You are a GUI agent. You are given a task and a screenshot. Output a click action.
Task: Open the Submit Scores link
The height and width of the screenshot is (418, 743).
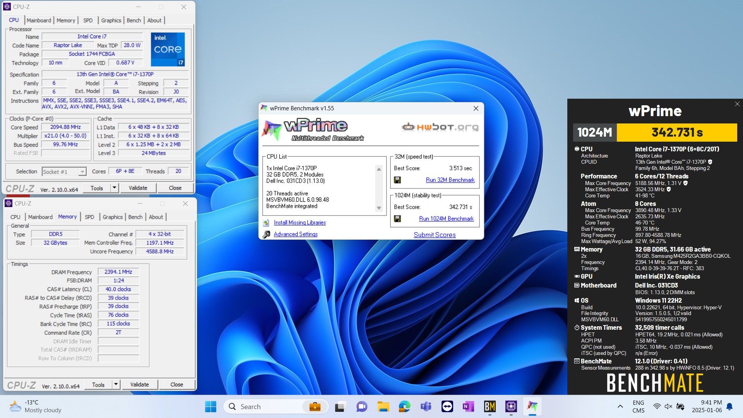coord(435,235)
